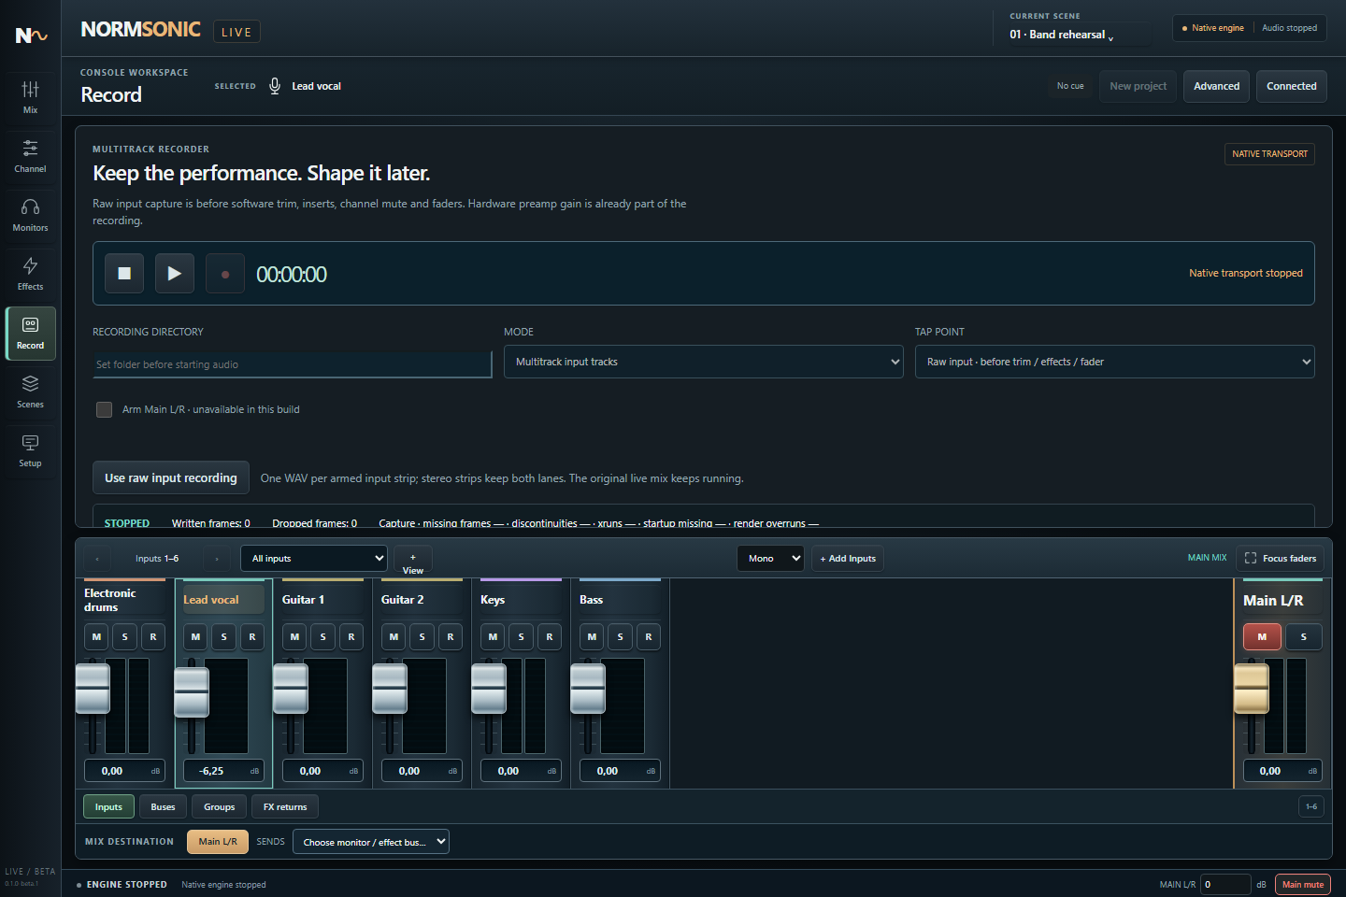The width and height of the screenshot is (1346, 897).
Task: Switch to the Inputs tab
Action: point(108,807)
